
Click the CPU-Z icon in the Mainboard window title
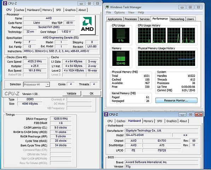pos(106,114)
